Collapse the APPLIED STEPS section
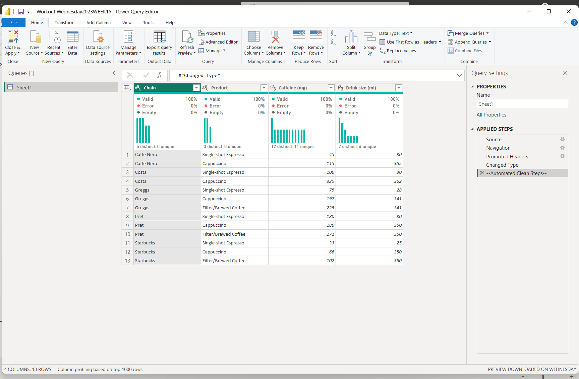Image resolution: width=579 pixels, height=379 pixels. (472, 129)
